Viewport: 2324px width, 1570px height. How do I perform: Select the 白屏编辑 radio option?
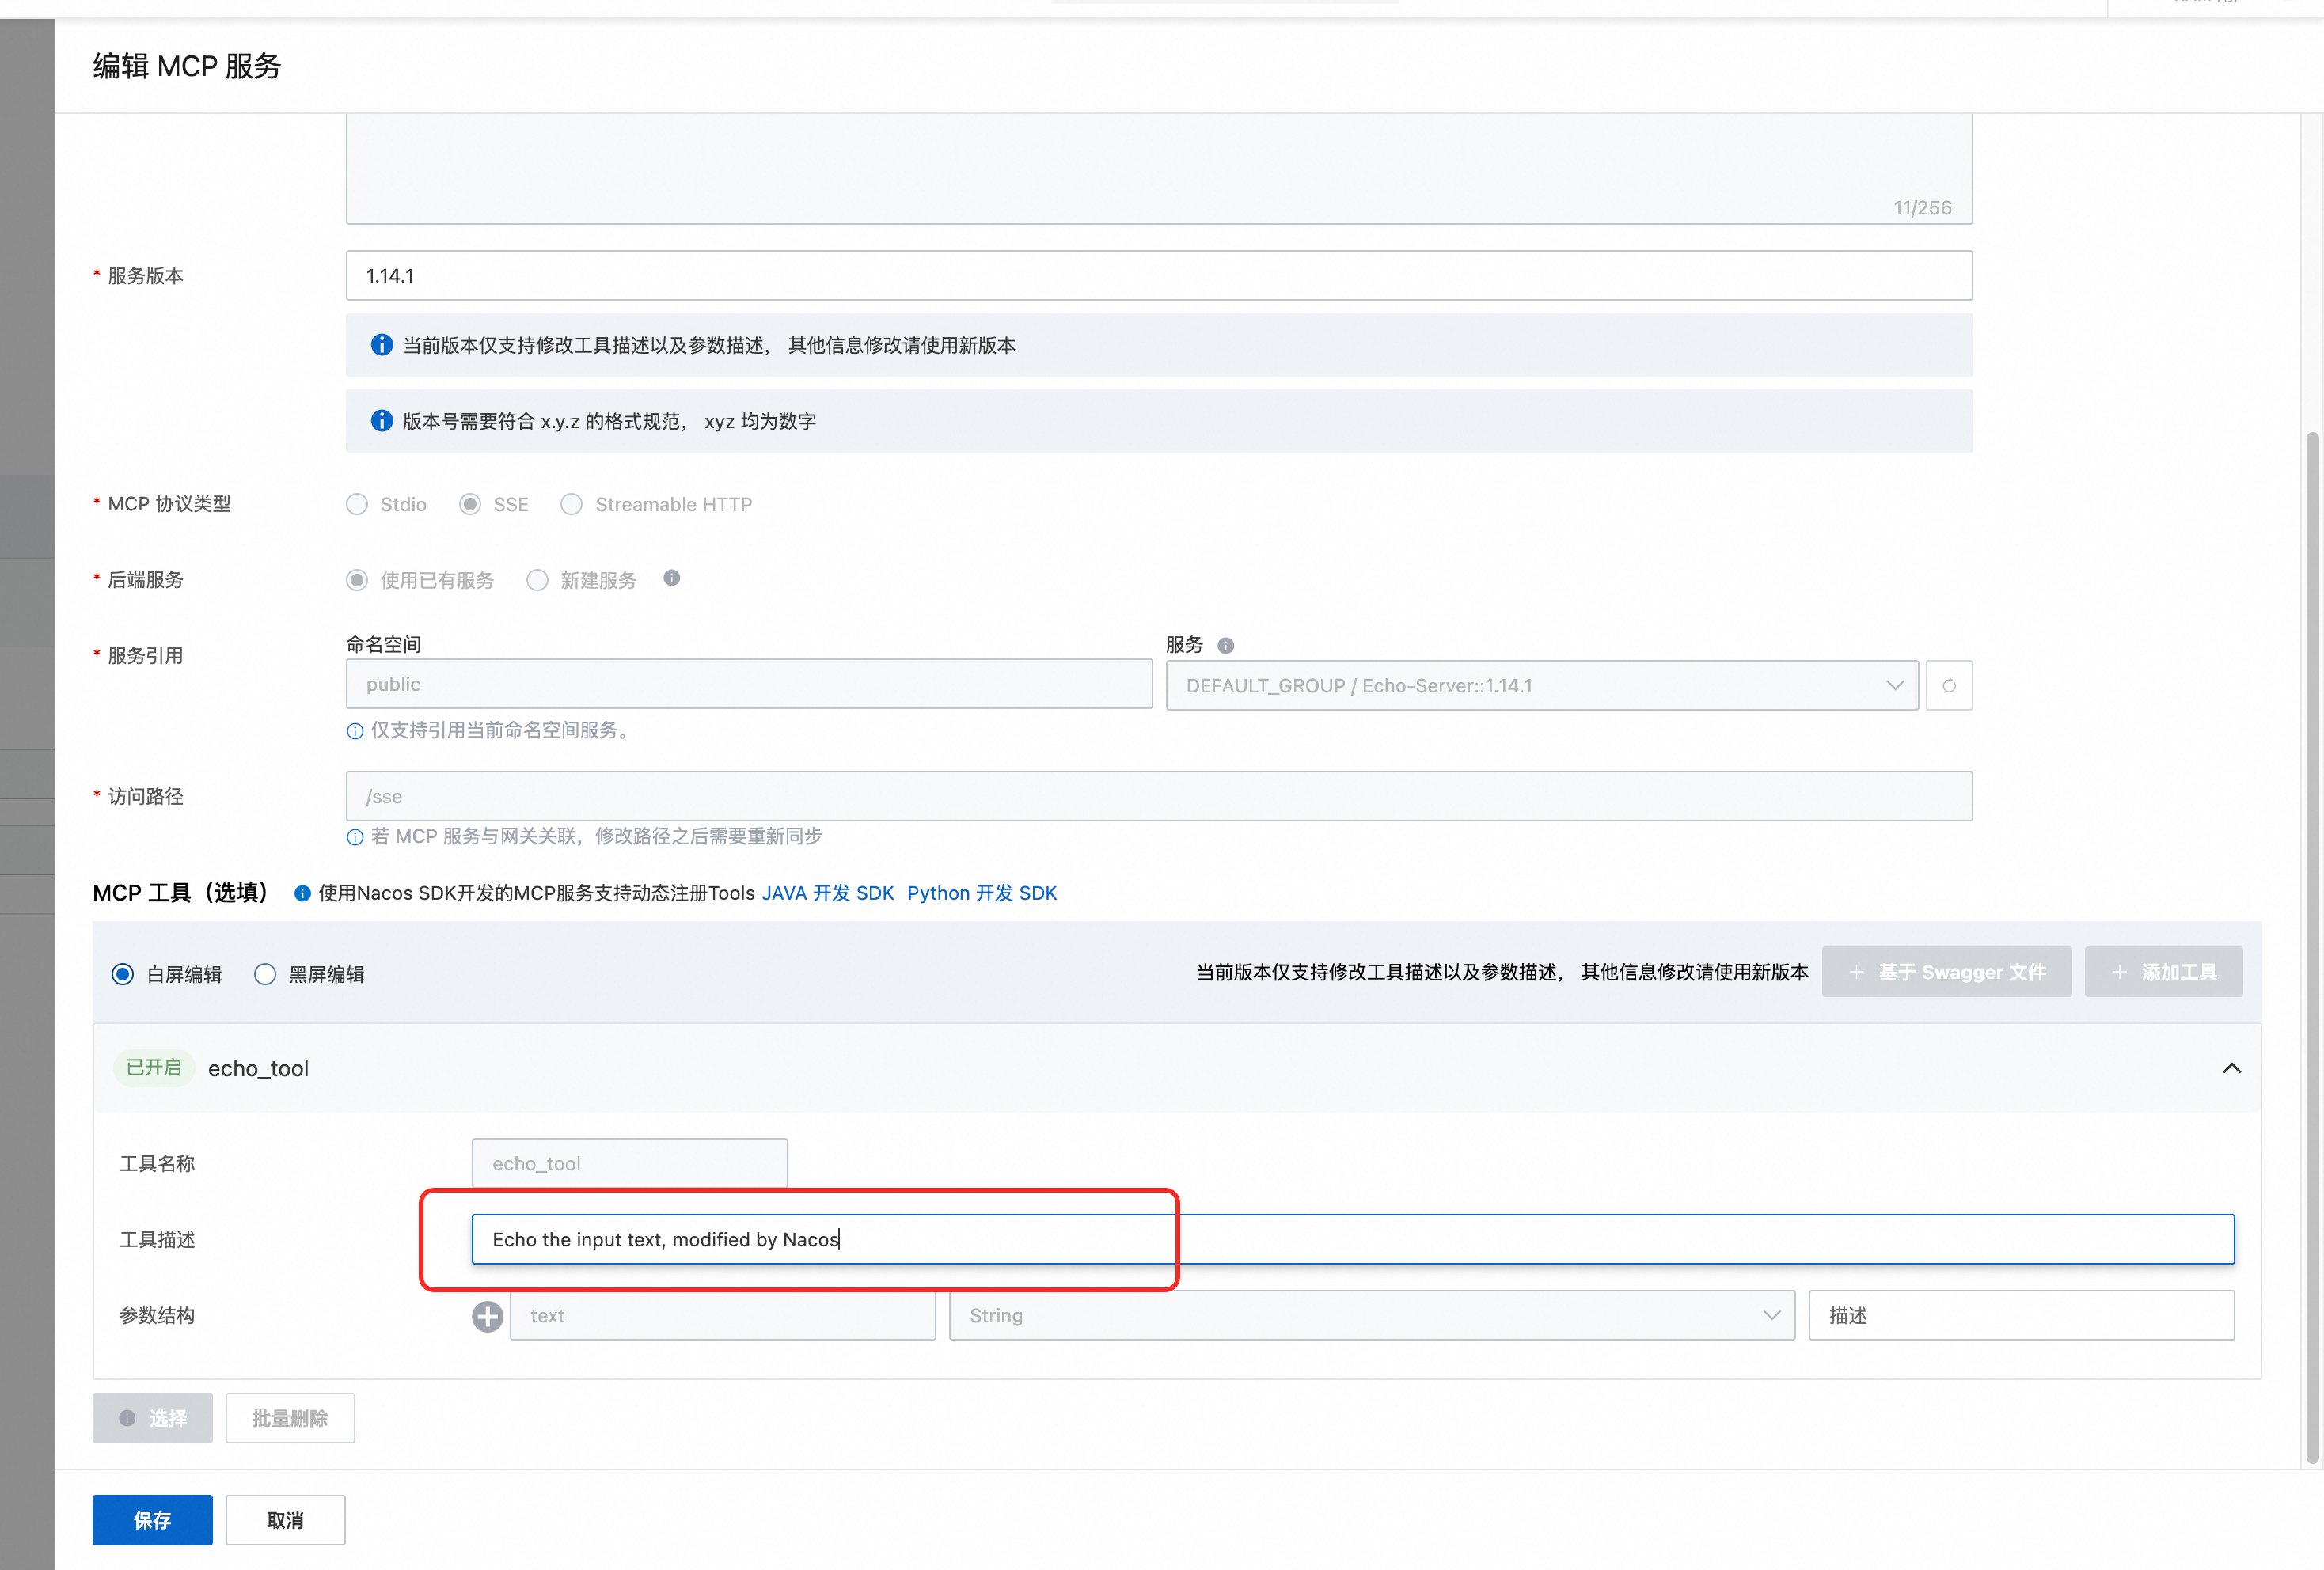[123, 974]
